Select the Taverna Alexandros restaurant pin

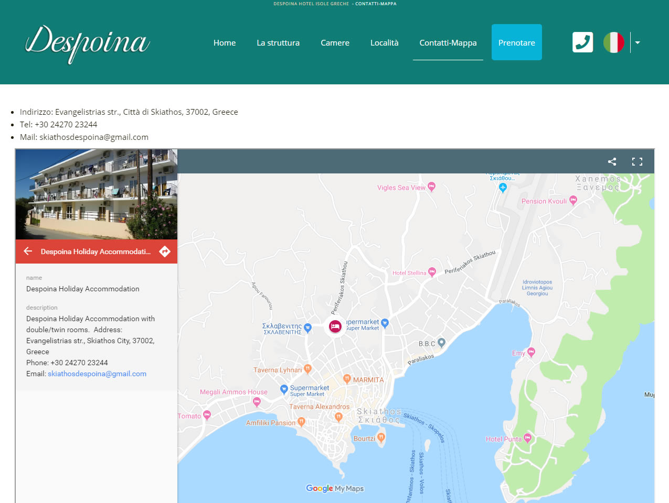pos(338,417)
